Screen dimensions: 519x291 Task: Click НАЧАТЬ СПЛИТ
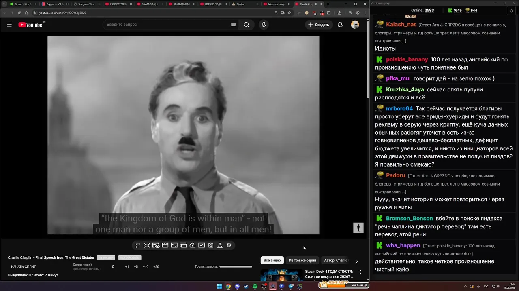tap(24, 267)
